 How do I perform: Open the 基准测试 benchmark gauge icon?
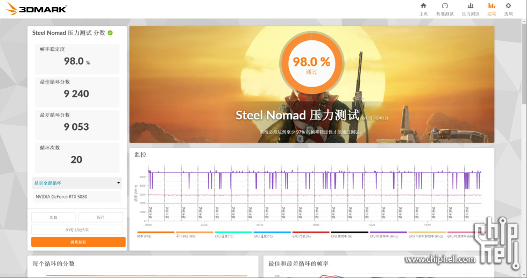(445, 9)
